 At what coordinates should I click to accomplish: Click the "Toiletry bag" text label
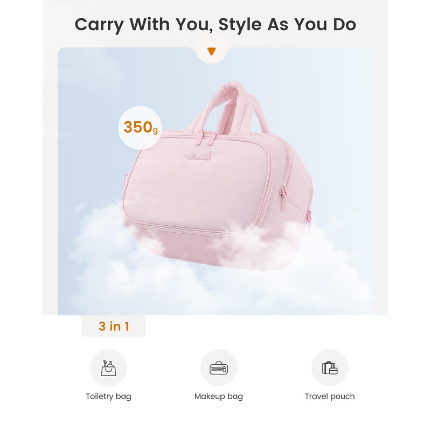tap(108, 397)
